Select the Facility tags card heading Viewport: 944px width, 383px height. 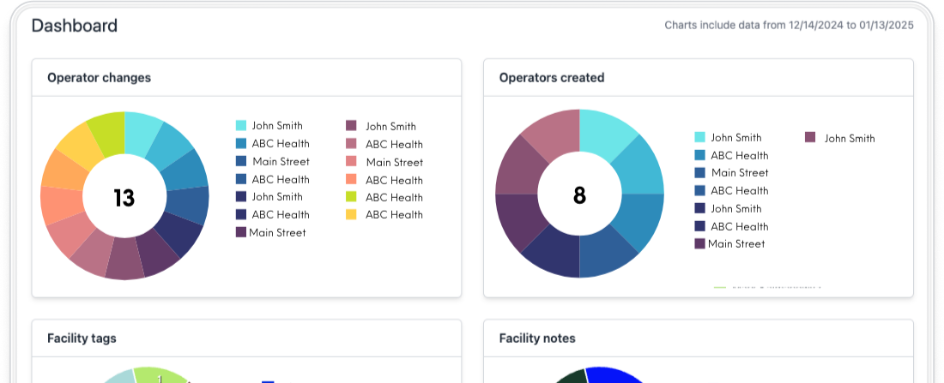(x=82, y=338)
